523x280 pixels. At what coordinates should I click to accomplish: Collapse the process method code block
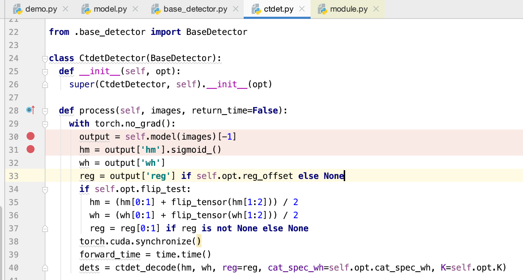(44, 110)
